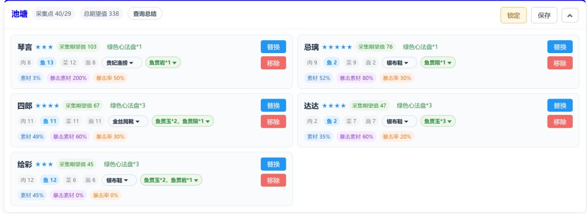Click the 绘彩 name
The width and height of the screenshot is (587, 214).
(x=24, y=164)
